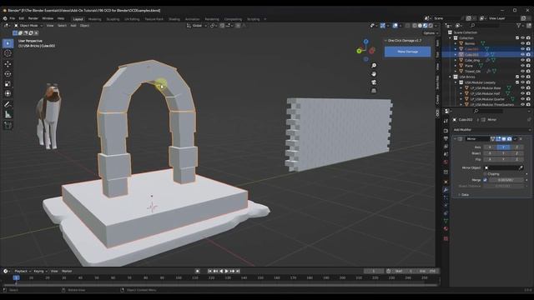Click the Make Damage button

point(408,52)
